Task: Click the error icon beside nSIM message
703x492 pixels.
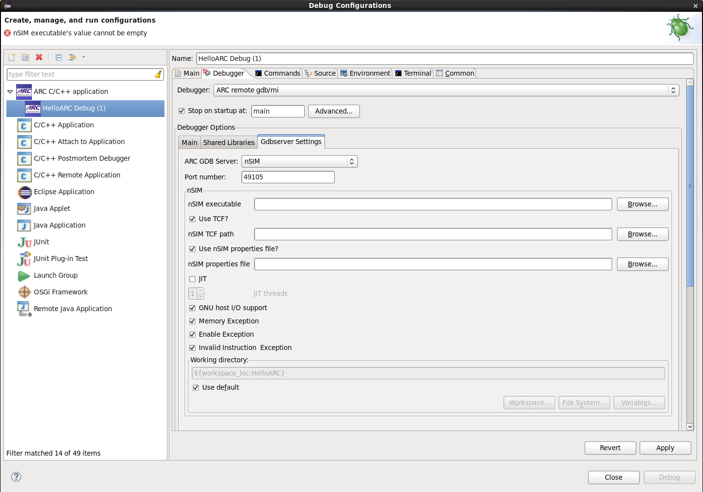Action: pyautogui.click(x=7, y=33)
